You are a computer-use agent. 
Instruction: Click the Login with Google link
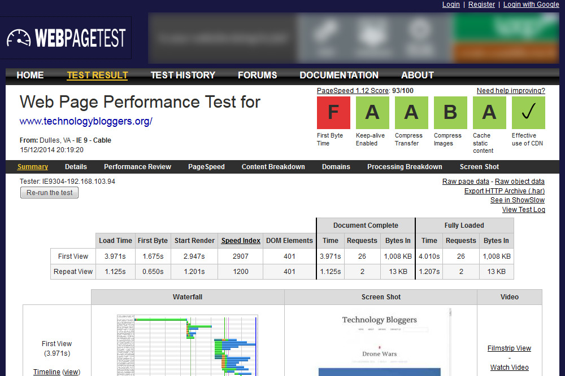pyautogui.click(x=531, y=5)
